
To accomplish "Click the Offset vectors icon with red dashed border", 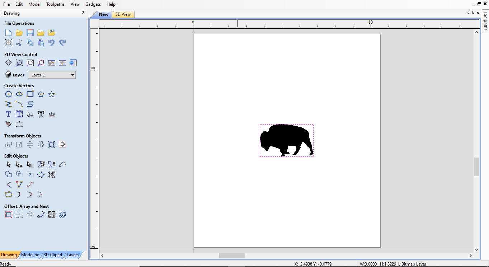I will click(8, 215).
